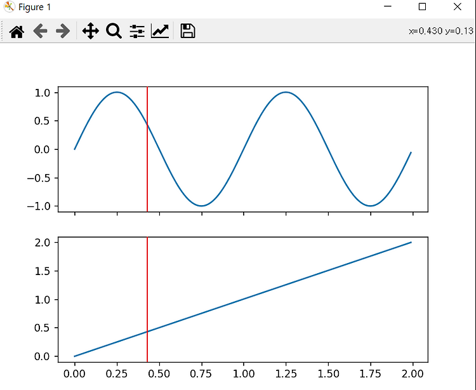Open Configure subplots sliders dialog
Image resolution: width=476 pixels, height=390 pixels.
tap(137, 31)
